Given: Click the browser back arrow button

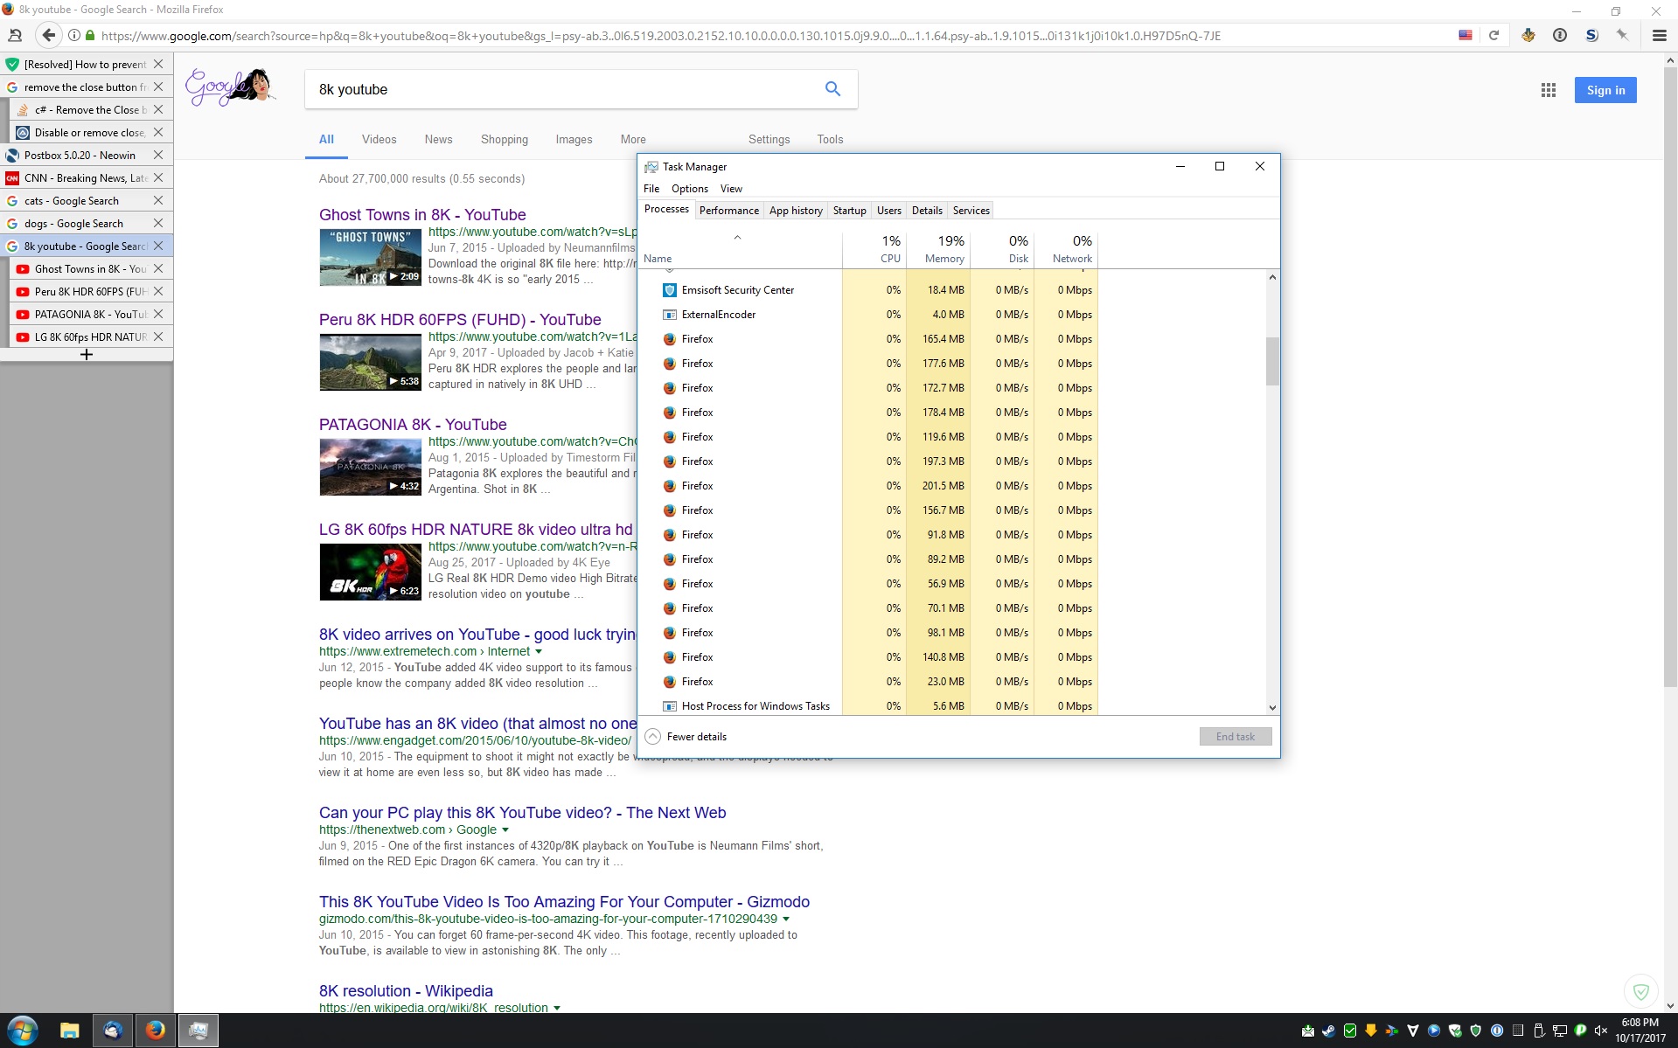Looking at the screenshot, I should (x=49, y=36).
